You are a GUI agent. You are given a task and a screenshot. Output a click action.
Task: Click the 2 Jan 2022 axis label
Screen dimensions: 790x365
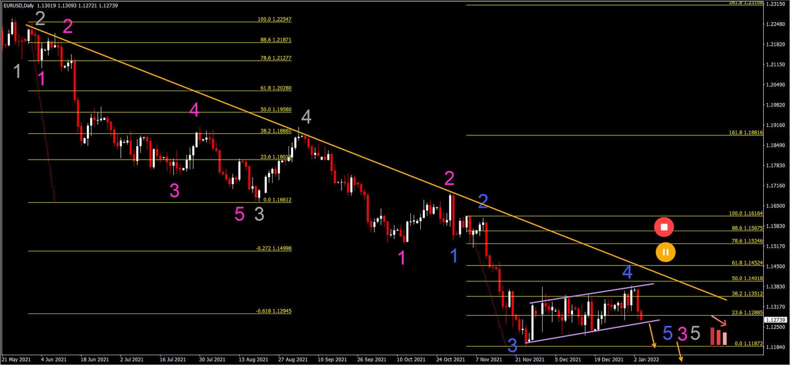(647, 359)
